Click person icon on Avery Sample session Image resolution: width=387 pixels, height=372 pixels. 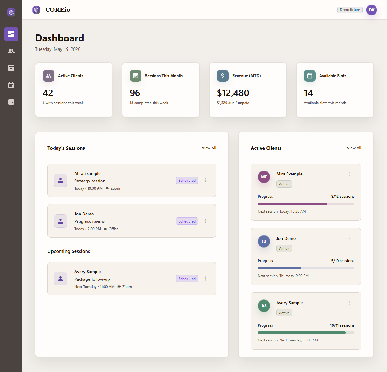pyautogui.click(x=60, y=279)
